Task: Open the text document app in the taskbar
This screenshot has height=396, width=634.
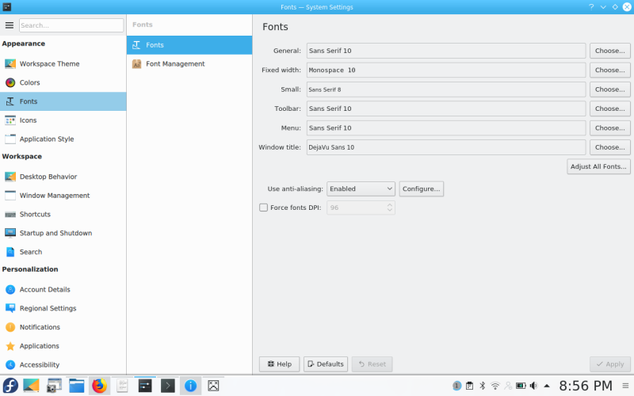Action: point(122,386)
